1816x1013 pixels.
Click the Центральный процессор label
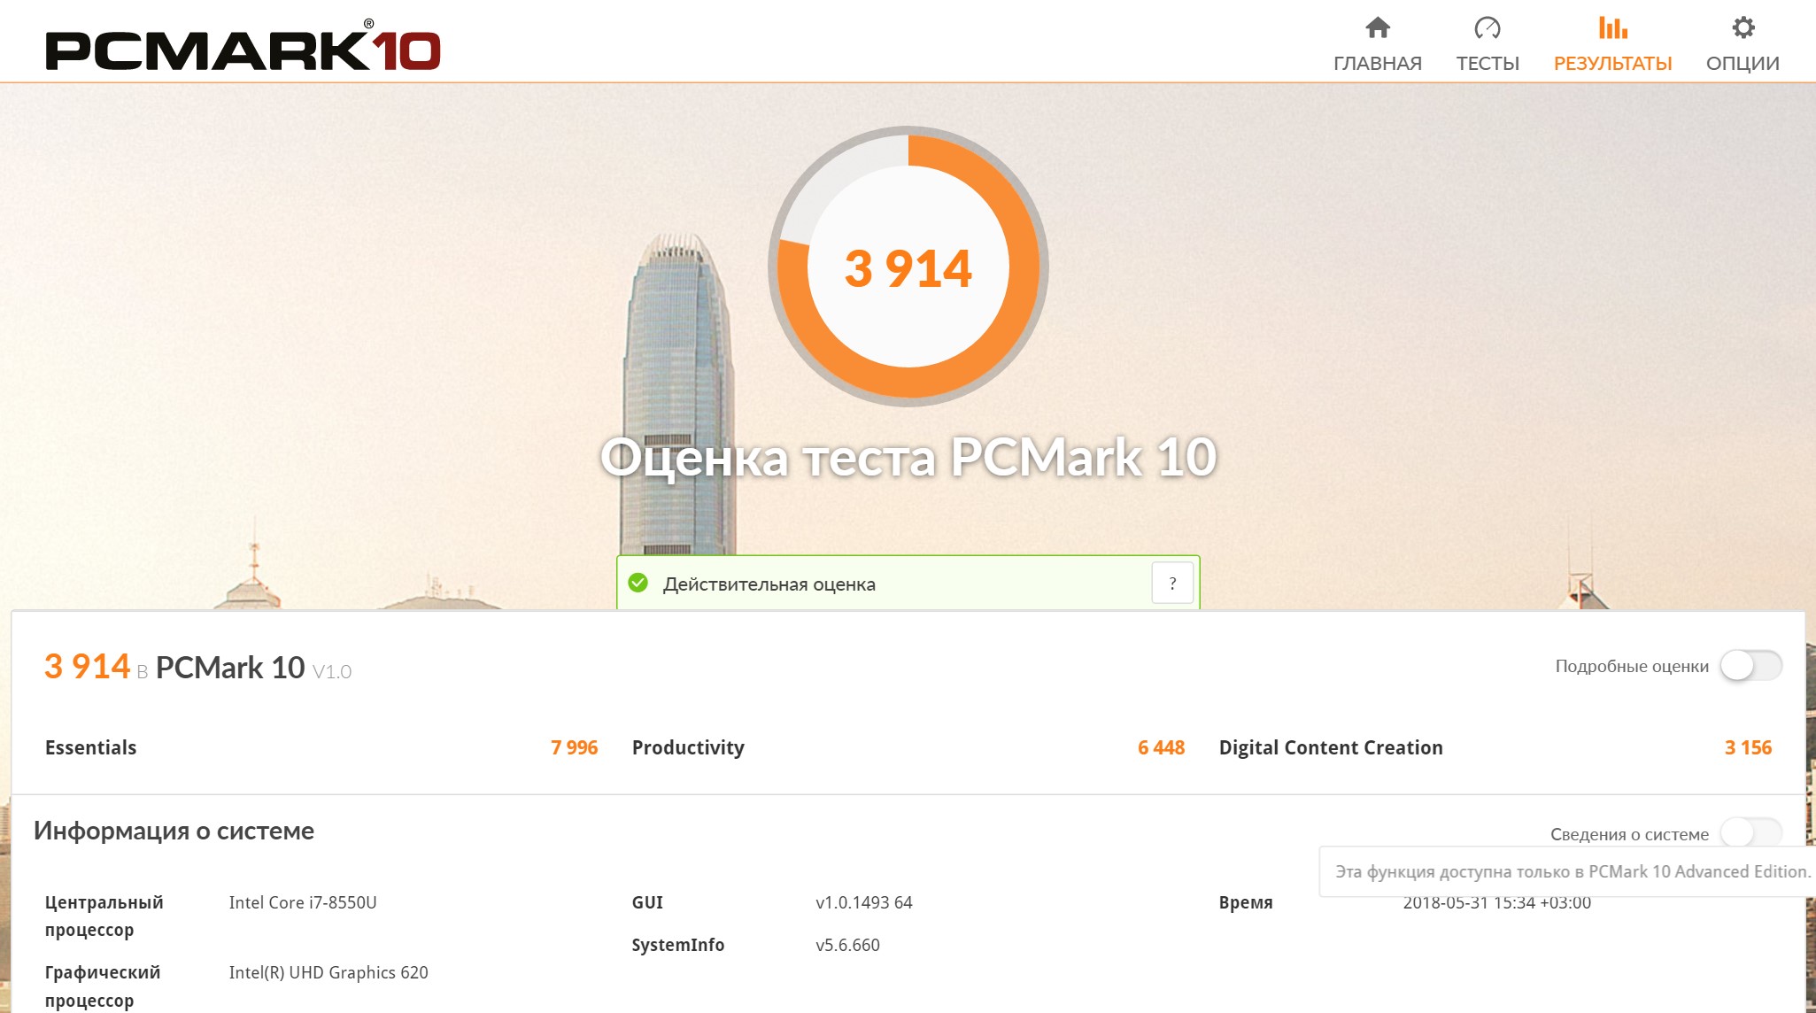pos(104,916)
